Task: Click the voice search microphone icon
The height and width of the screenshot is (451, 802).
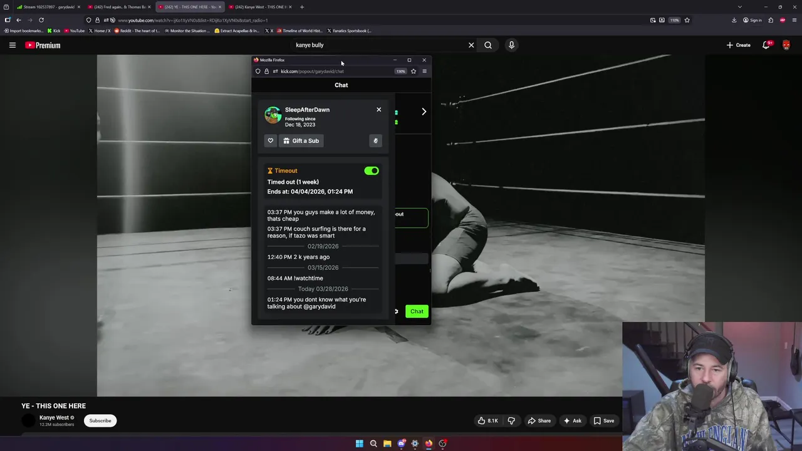Action: 511,45
